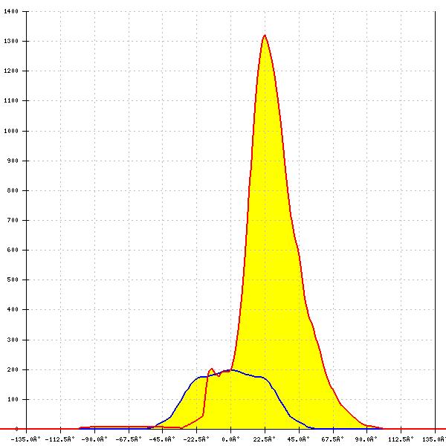Select the 400 y-axis label
The image size is (446, 446).
coord(13,309)
